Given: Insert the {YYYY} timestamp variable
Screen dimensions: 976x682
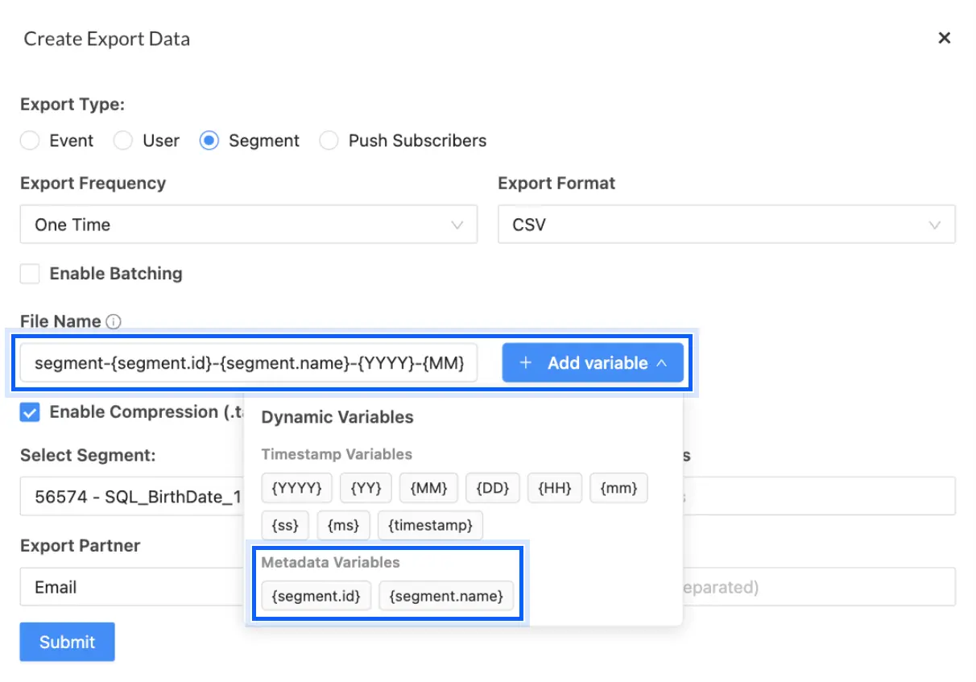Looking at the screenshot, I should pos(296,487).
